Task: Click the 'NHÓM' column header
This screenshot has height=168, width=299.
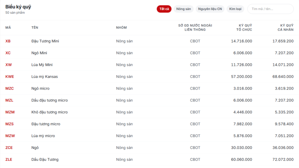Action: pos(121,28)
